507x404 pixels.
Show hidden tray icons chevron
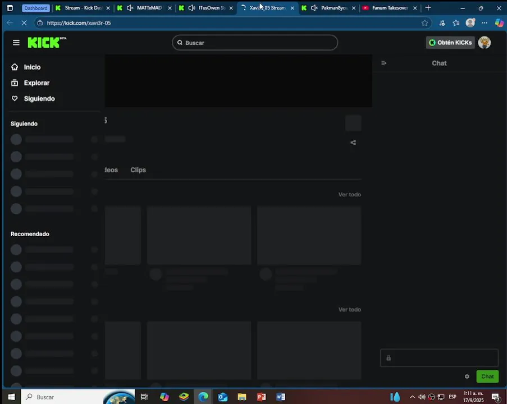click(412, 397)
